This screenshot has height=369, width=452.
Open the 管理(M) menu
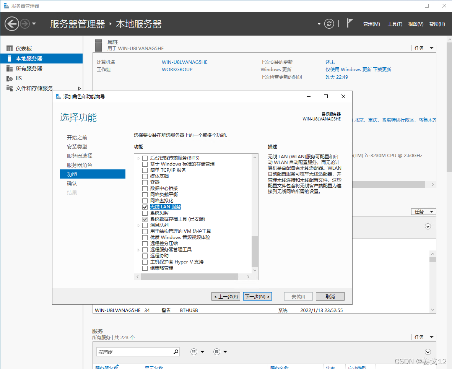click(371, 24)
